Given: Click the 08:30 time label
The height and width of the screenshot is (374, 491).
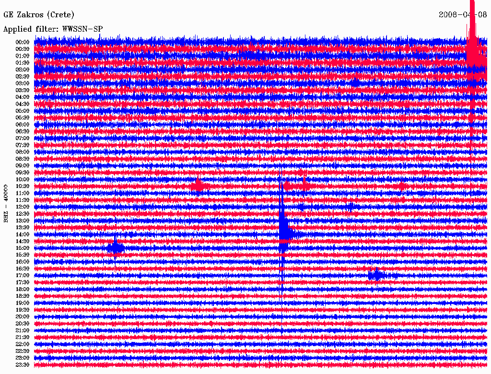Looking at the screenshot, I should (23, 159).
